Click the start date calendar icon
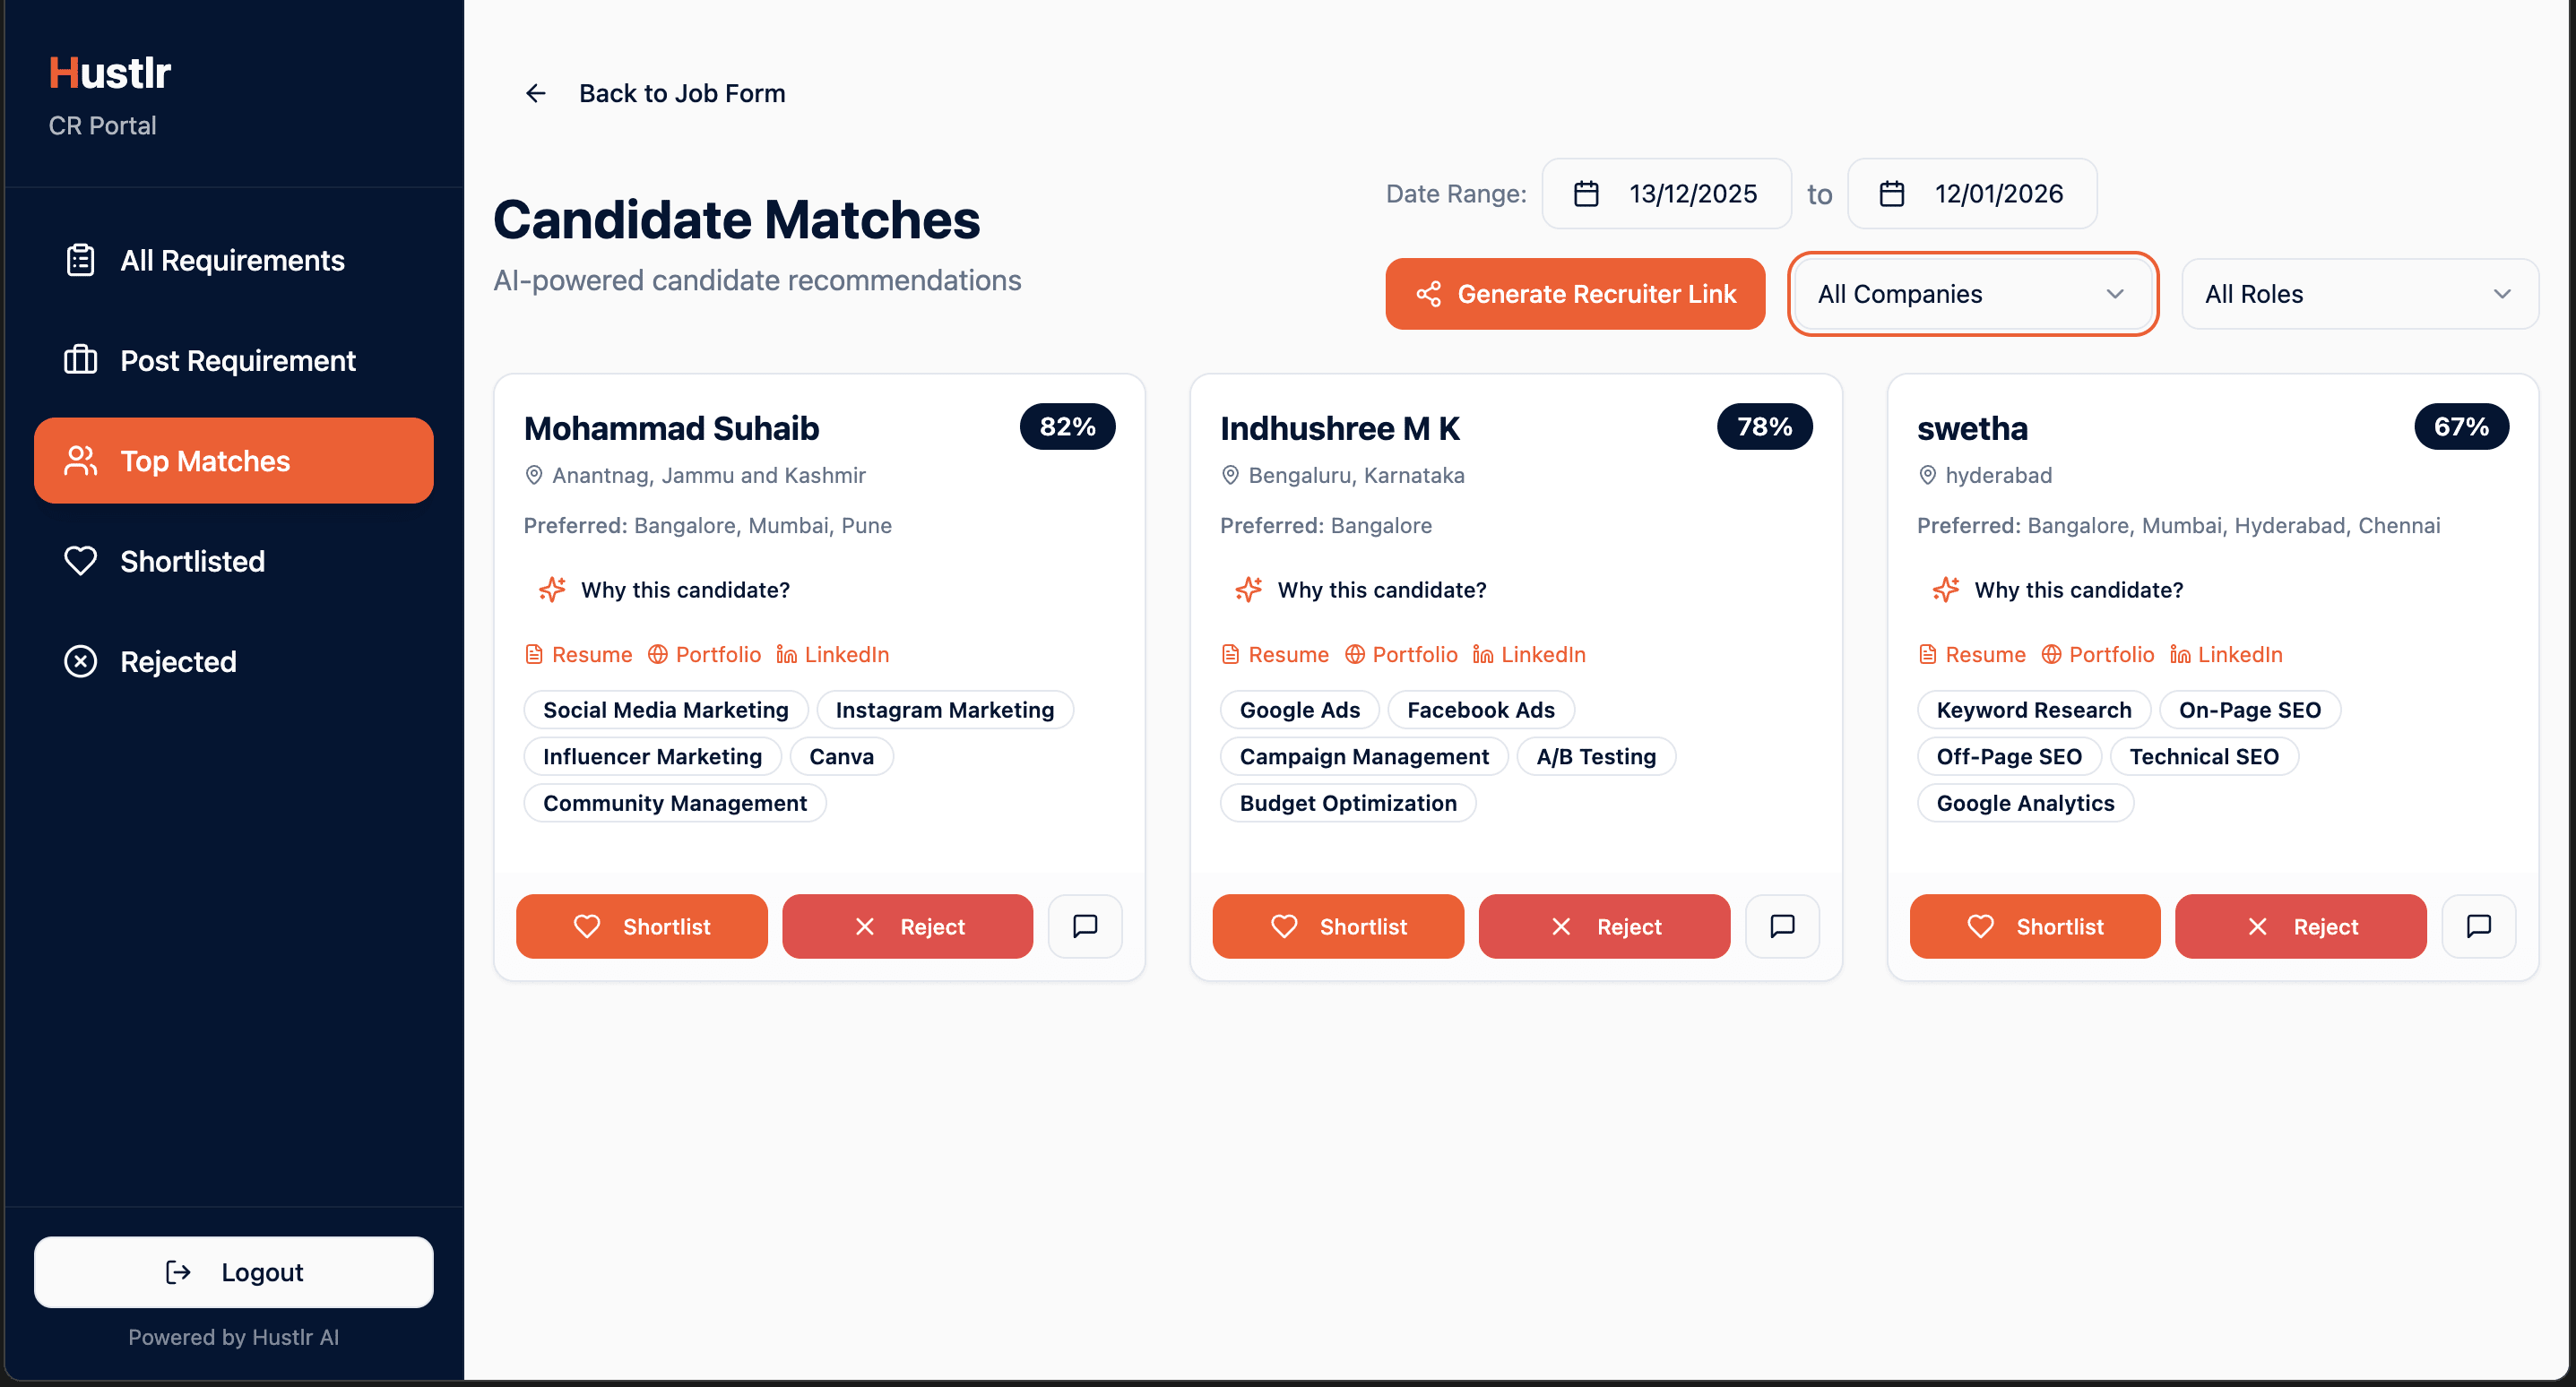 pos(1586,194)
